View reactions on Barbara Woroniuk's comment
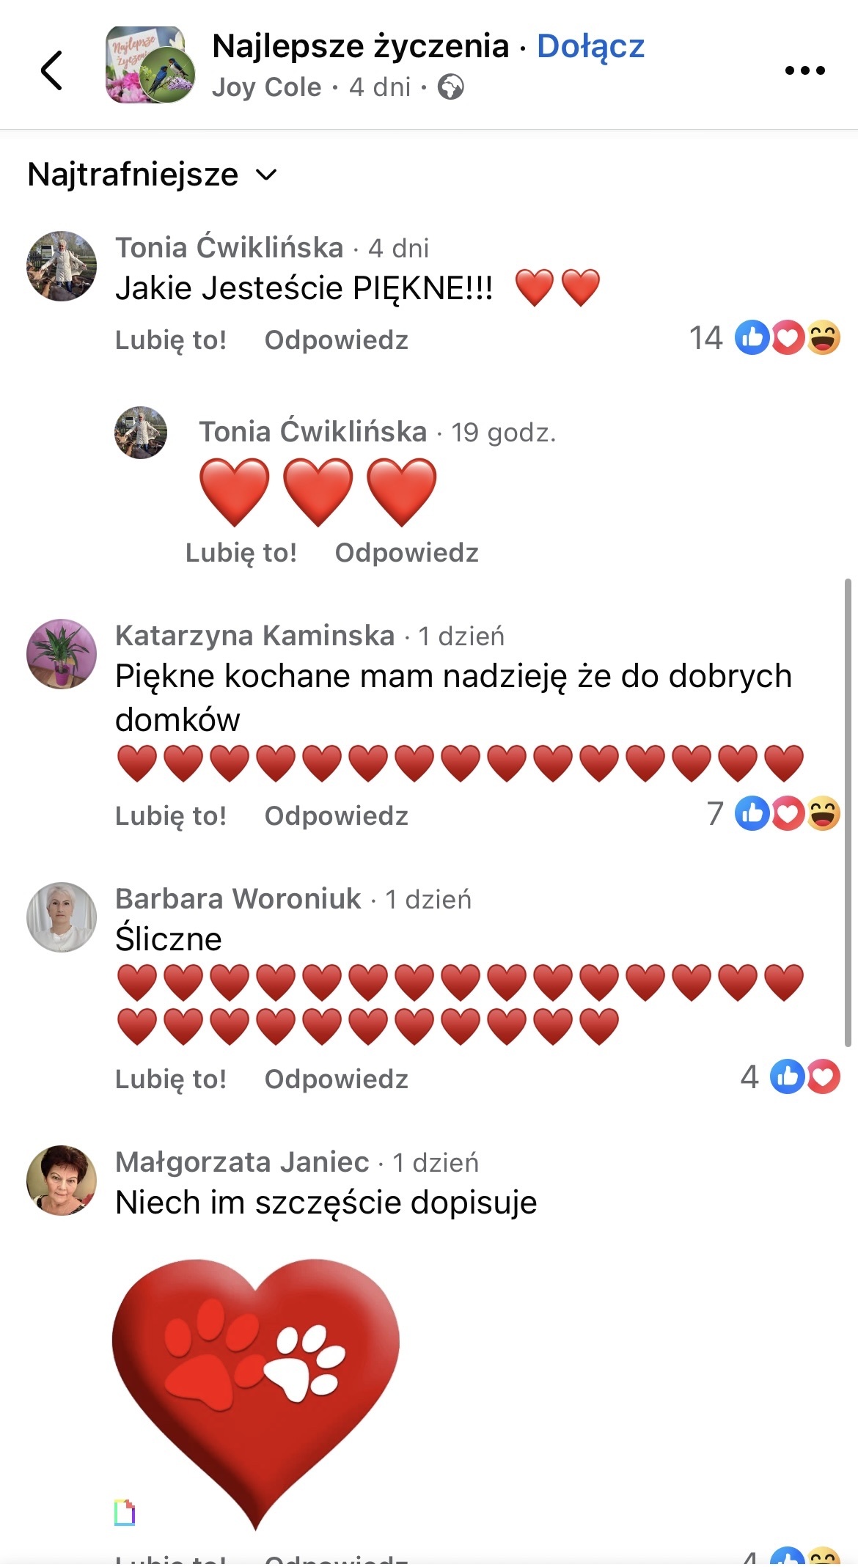The width and height of the screenshot is (858, 1567). click(790, 1076)
